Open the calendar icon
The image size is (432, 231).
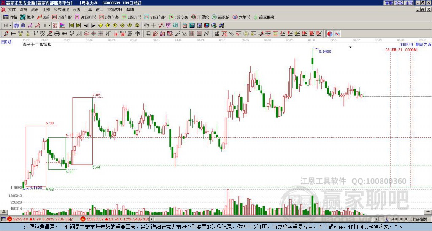click(x=185, y=25)
